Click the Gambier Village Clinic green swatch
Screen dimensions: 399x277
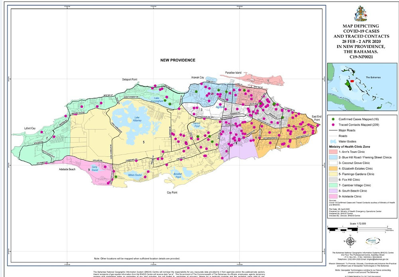click(x=333, y=185)
